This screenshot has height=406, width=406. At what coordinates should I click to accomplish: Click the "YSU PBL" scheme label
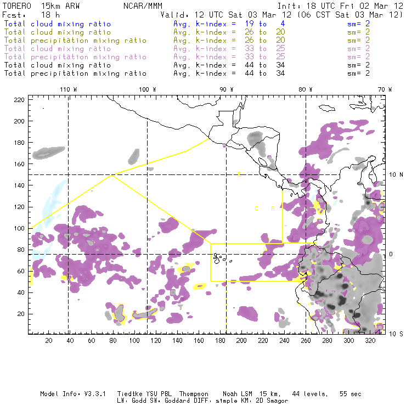pyautogui.click(x=159, y=394)
